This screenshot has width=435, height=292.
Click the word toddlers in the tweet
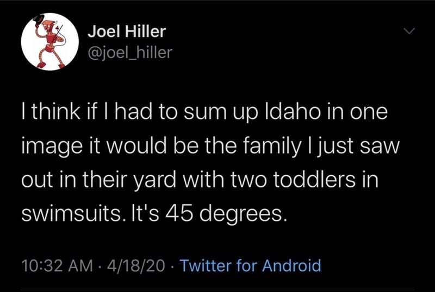pyautogui.click(x=314, y=179)
